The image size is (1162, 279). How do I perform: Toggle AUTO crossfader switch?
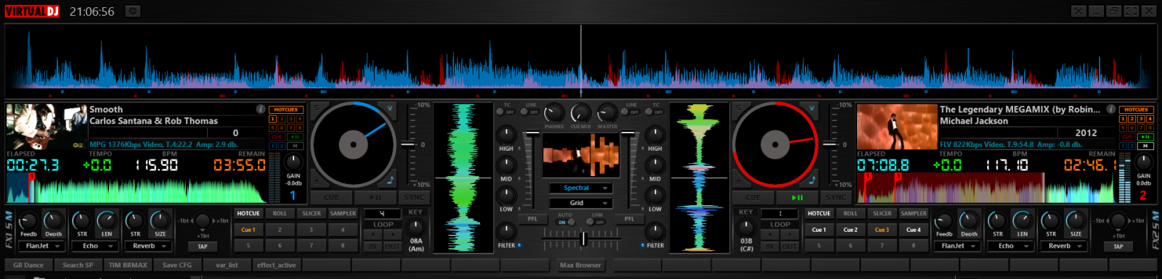point(564,222)
